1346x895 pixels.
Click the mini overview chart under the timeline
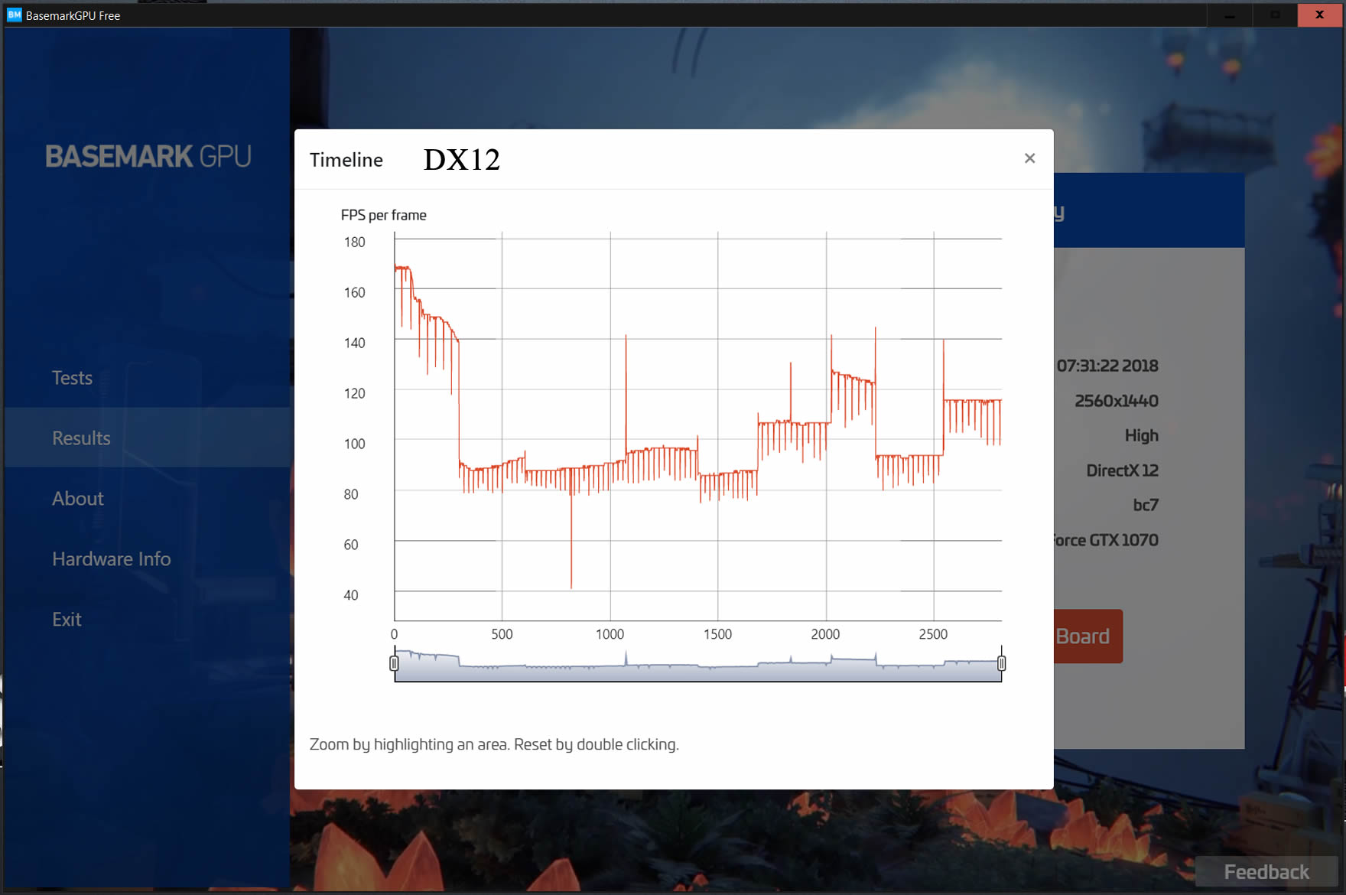pyautogui.click(x=697, y=665)
